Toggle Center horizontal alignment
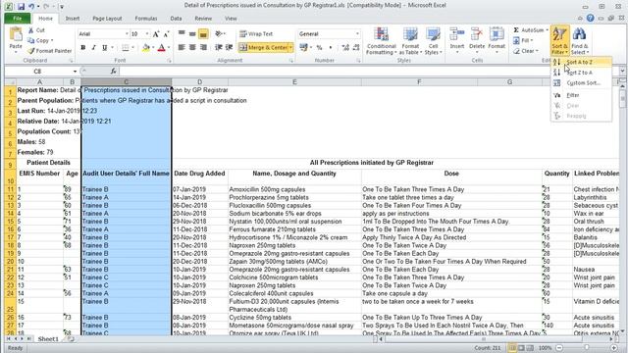 (192, 48)
